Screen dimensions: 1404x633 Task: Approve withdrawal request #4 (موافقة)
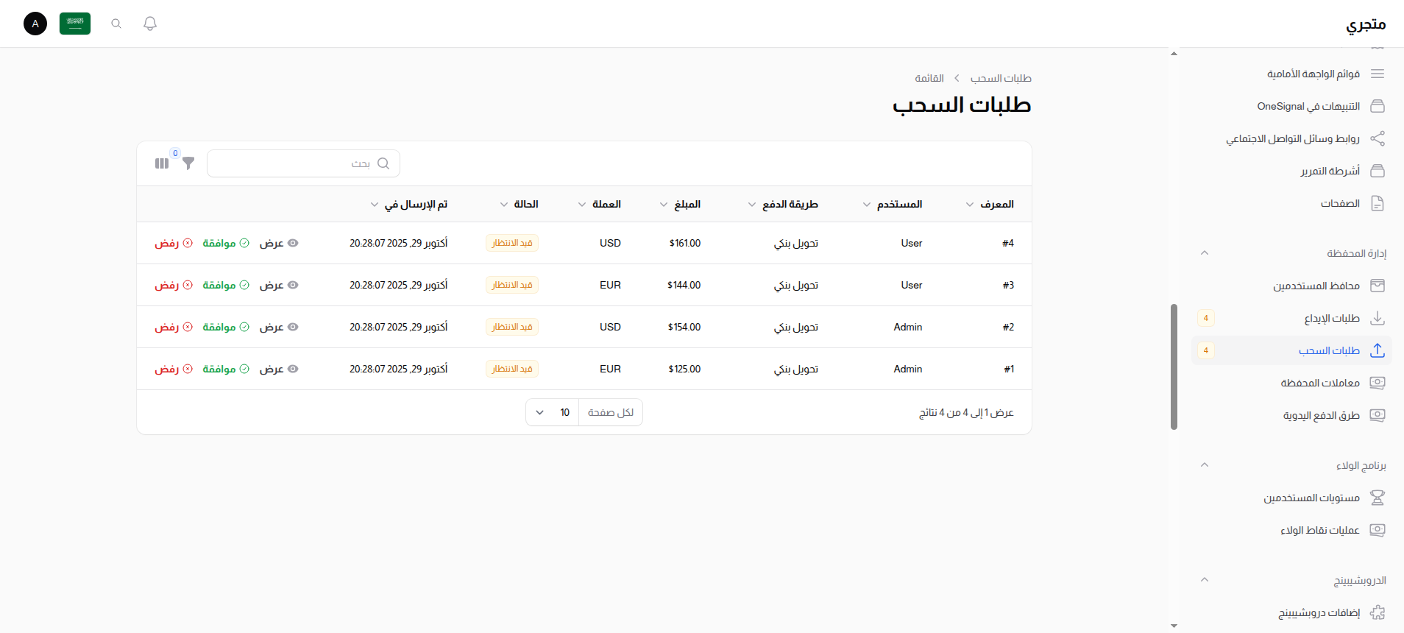tap(226, 243)
